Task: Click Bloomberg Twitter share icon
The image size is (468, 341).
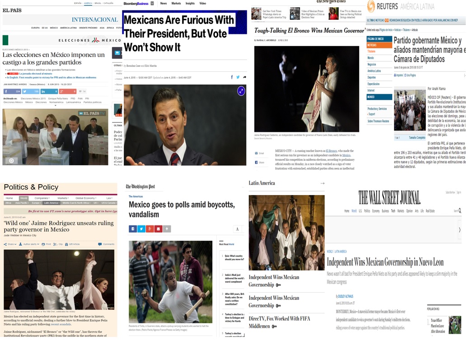Action: coord(238,77)
